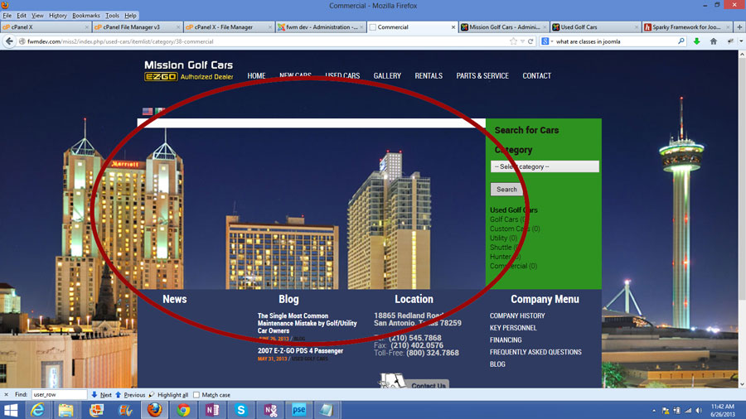Launch Internet Explorer from taskbar
Screen dimensions: 746x419
coord(37,410)
